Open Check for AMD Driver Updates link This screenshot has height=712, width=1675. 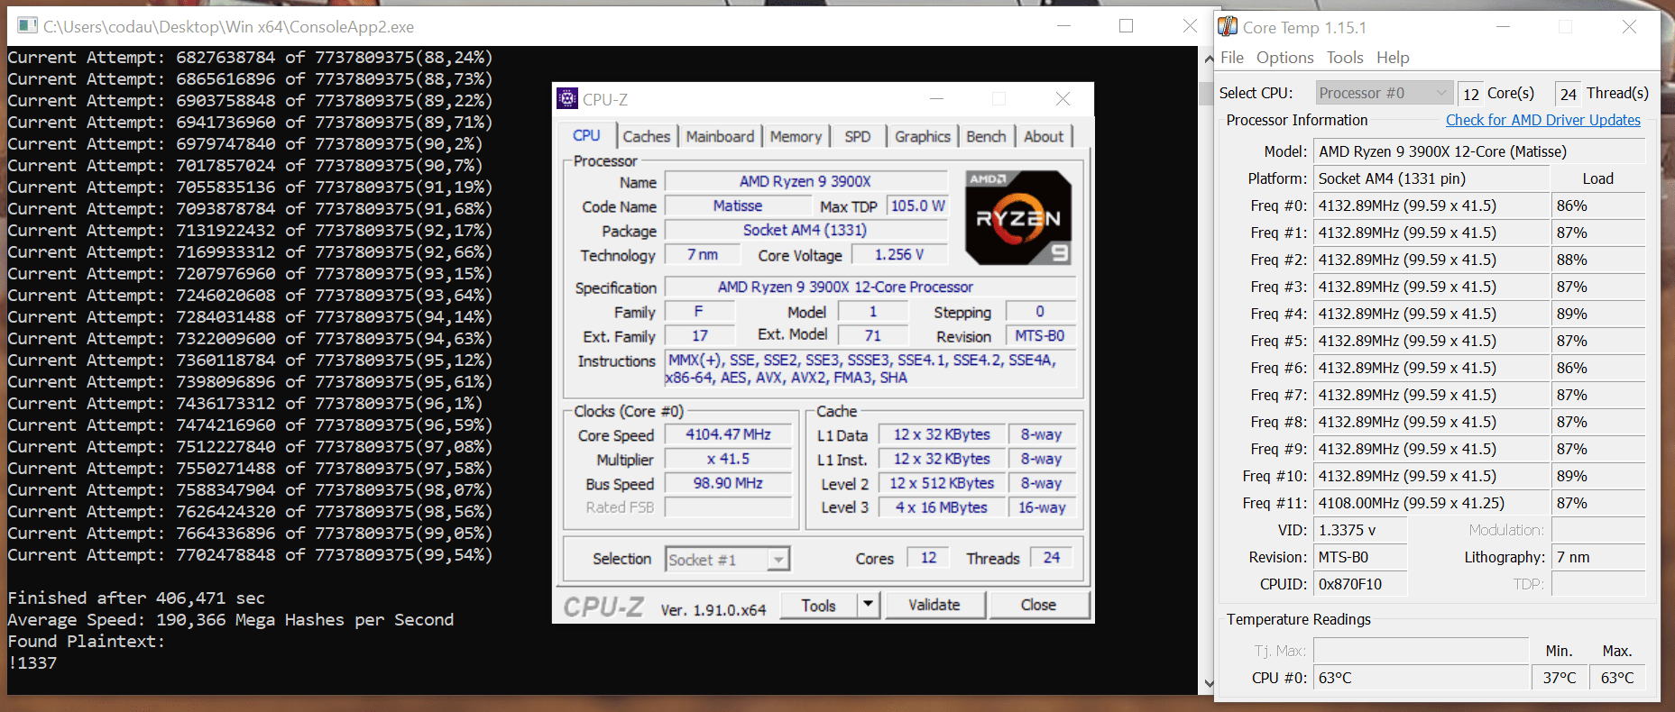(x=1542, y=120)
